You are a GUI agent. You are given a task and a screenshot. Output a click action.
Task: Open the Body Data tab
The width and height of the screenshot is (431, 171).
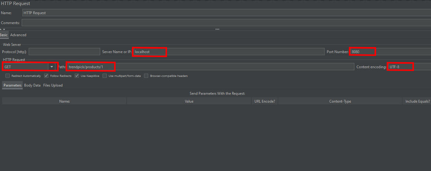coord(32,85)
